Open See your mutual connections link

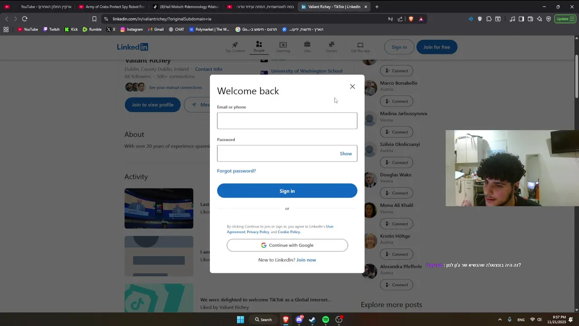click(175, 87)
